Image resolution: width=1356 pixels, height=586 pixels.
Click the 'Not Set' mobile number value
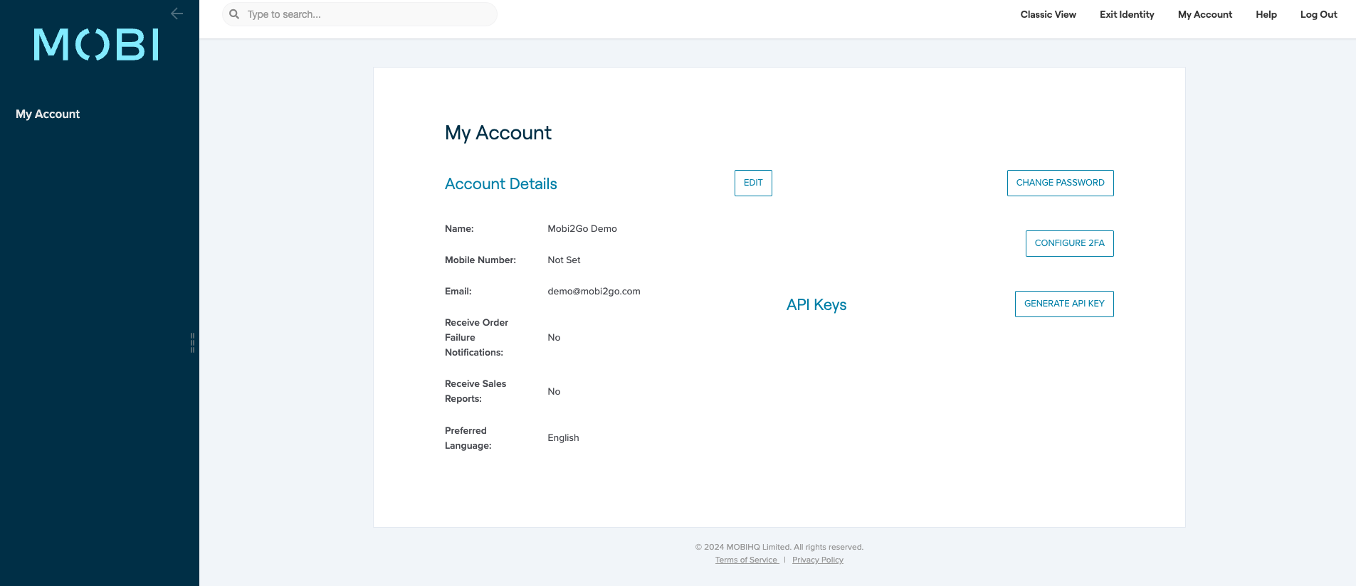pyautogui.click(x=564, y=260)
